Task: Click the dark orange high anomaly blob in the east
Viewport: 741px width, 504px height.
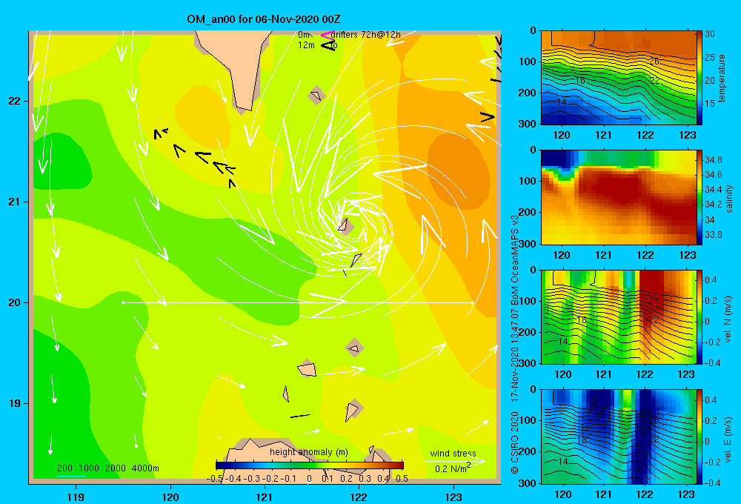Action: click(459, 173)
